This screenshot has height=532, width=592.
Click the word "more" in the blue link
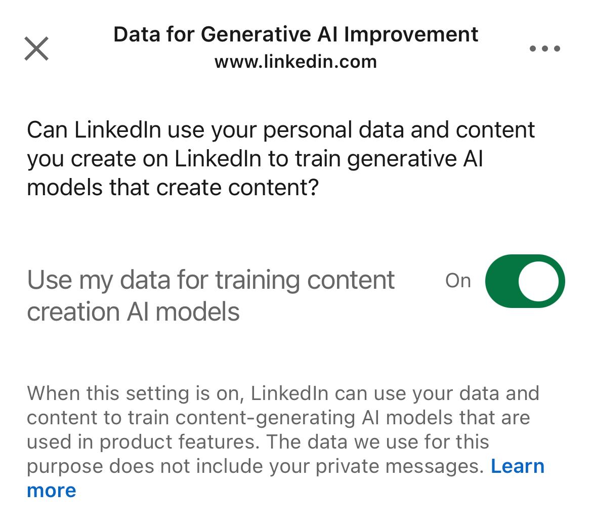tap(51, 491)
